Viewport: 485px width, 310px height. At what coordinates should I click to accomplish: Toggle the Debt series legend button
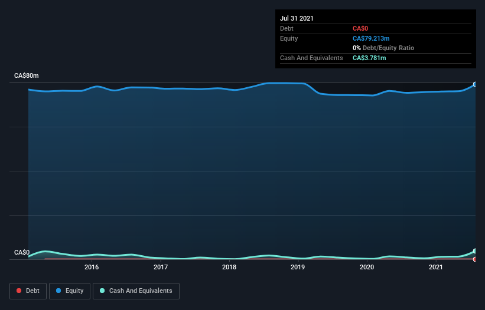coord(28,291)
